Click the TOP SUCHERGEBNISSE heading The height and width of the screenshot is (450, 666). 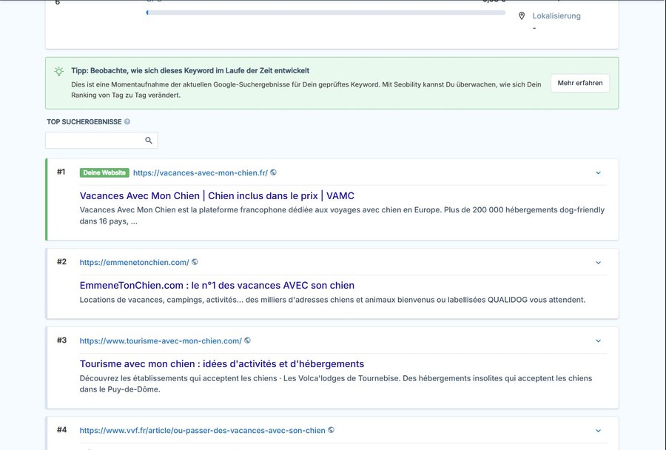tap(84, 122)
